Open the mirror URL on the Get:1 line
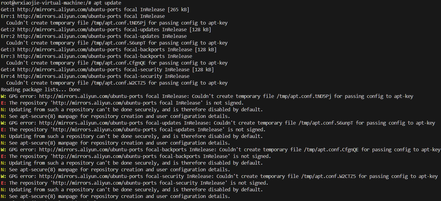Screen dimensions: 441x201 [69, 10]
